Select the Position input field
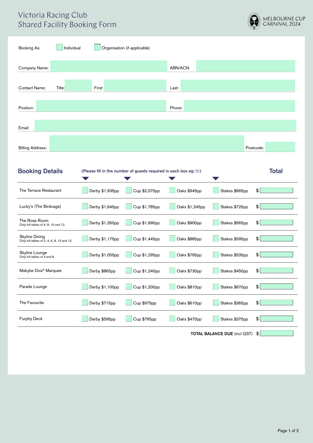313x443 pixels. [x=101, y=106]
